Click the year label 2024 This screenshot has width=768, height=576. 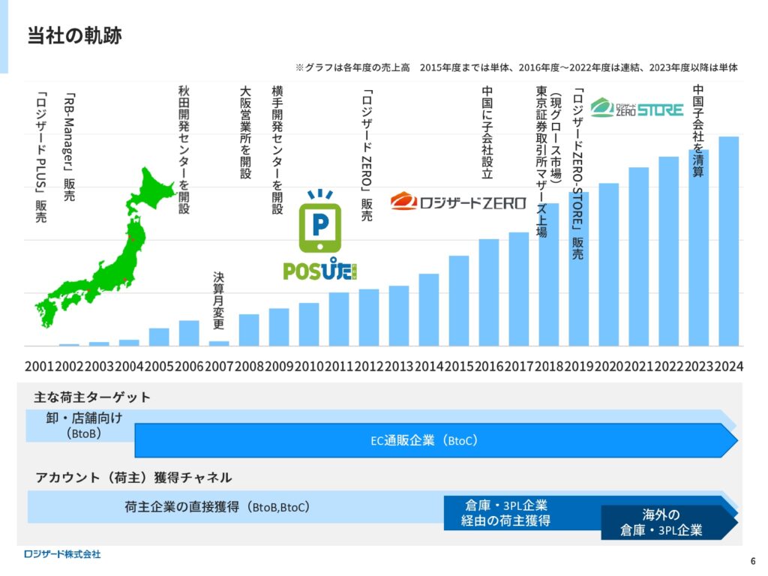[x=728, y=366]
